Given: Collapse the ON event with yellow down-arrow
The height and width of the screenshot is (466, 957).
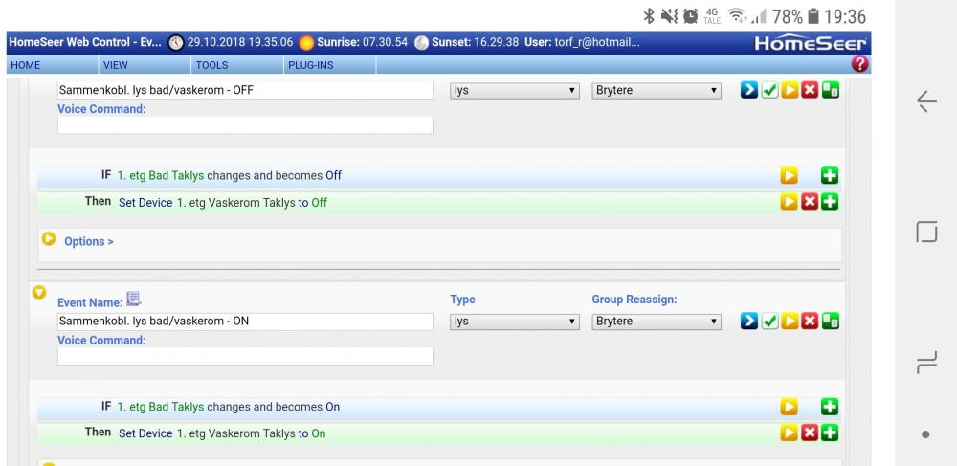Looking at the screenshot, I should (39, 293).
